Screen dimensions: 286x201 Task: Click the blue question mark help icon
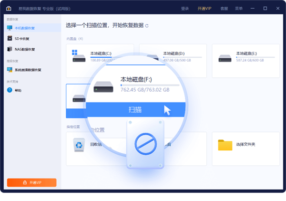(x=10, y=90)
